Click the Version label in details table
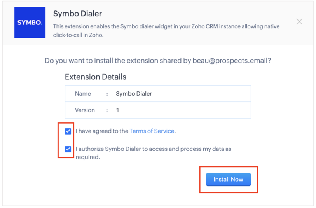Screen dimensions: 316x208 click(x=85, y=110)
